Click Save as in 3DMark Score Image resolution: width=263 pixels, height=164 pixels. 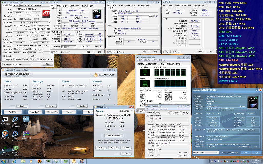click(x=126, y=148)
